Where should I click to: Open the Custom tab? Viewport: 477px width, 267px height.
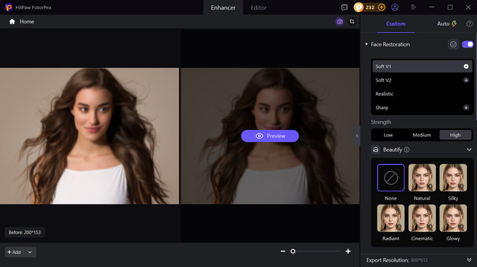(396, 24)
